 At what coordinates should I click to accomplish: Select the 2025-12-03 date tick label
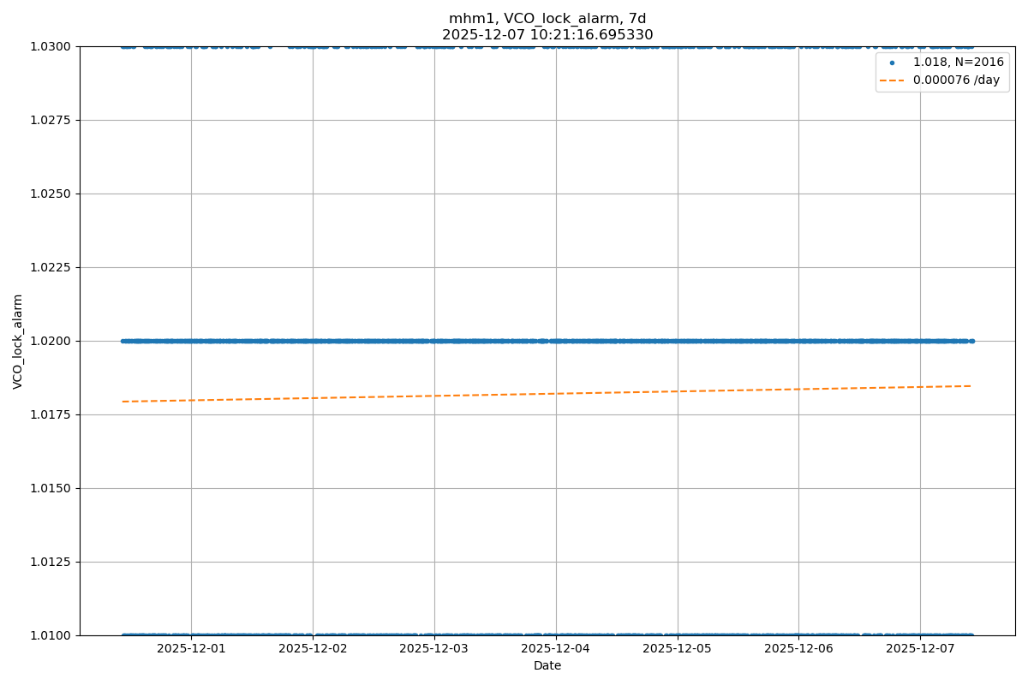434,649
